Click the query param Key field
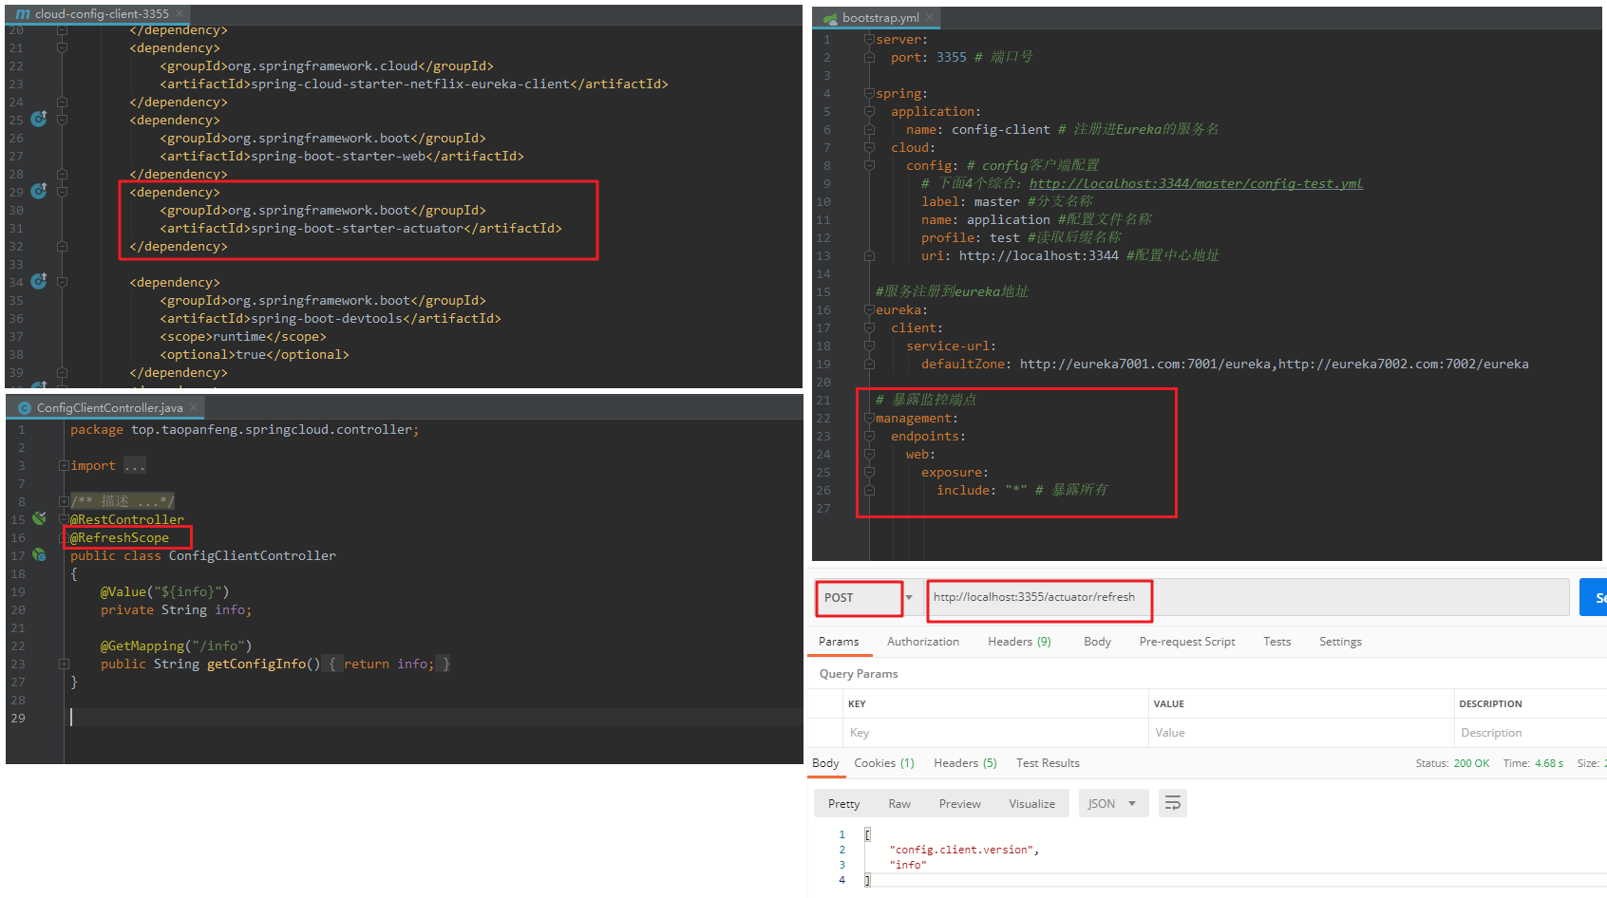 pos(994,733)
